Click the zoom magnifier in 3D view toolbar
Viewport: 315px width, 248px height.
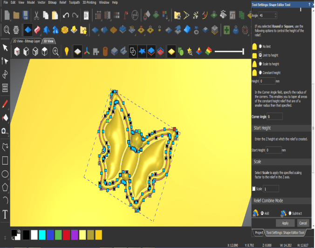tap(55, 51)
